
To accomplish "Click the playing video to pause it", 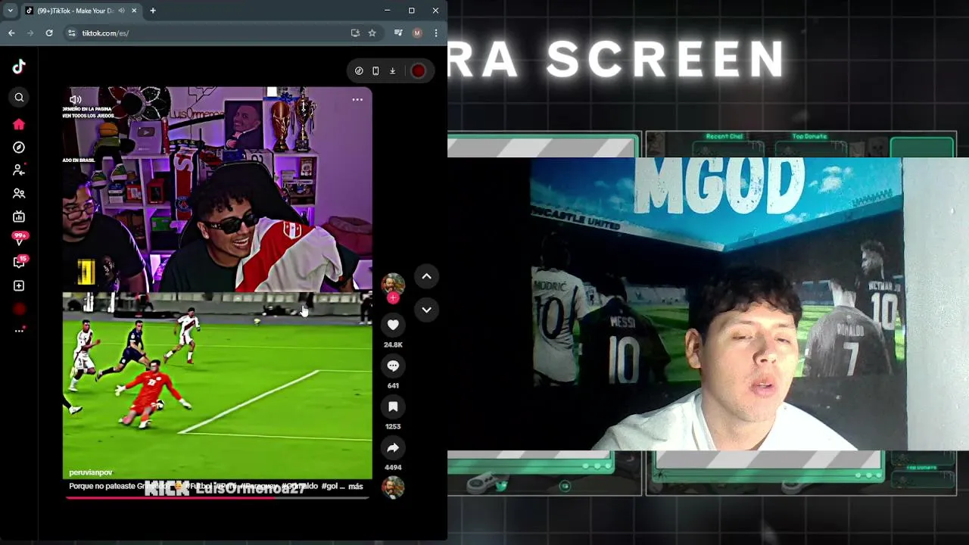I will tap(217, 293).
